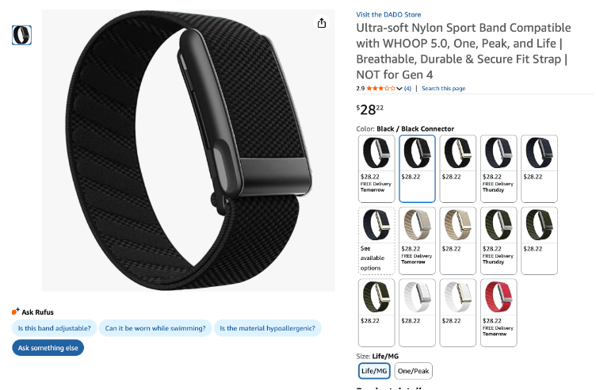Image resolution: width=596 pixels, height=390 pixels.
Task: Click the main black band product image
Action: 189,151
